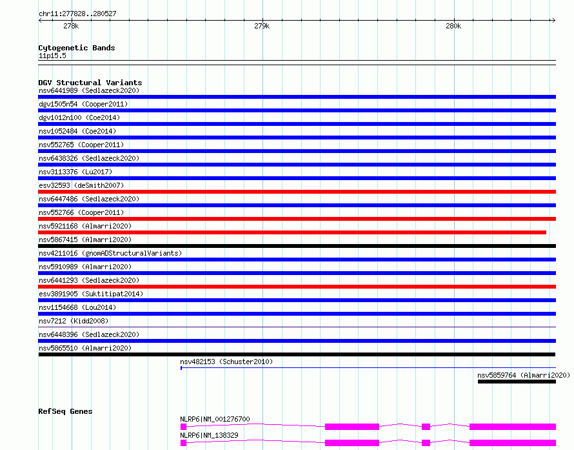Select the dgv1505n54 (Cooper2011) variant label
The image size is (574, 450).
click(x=83, y=104)
